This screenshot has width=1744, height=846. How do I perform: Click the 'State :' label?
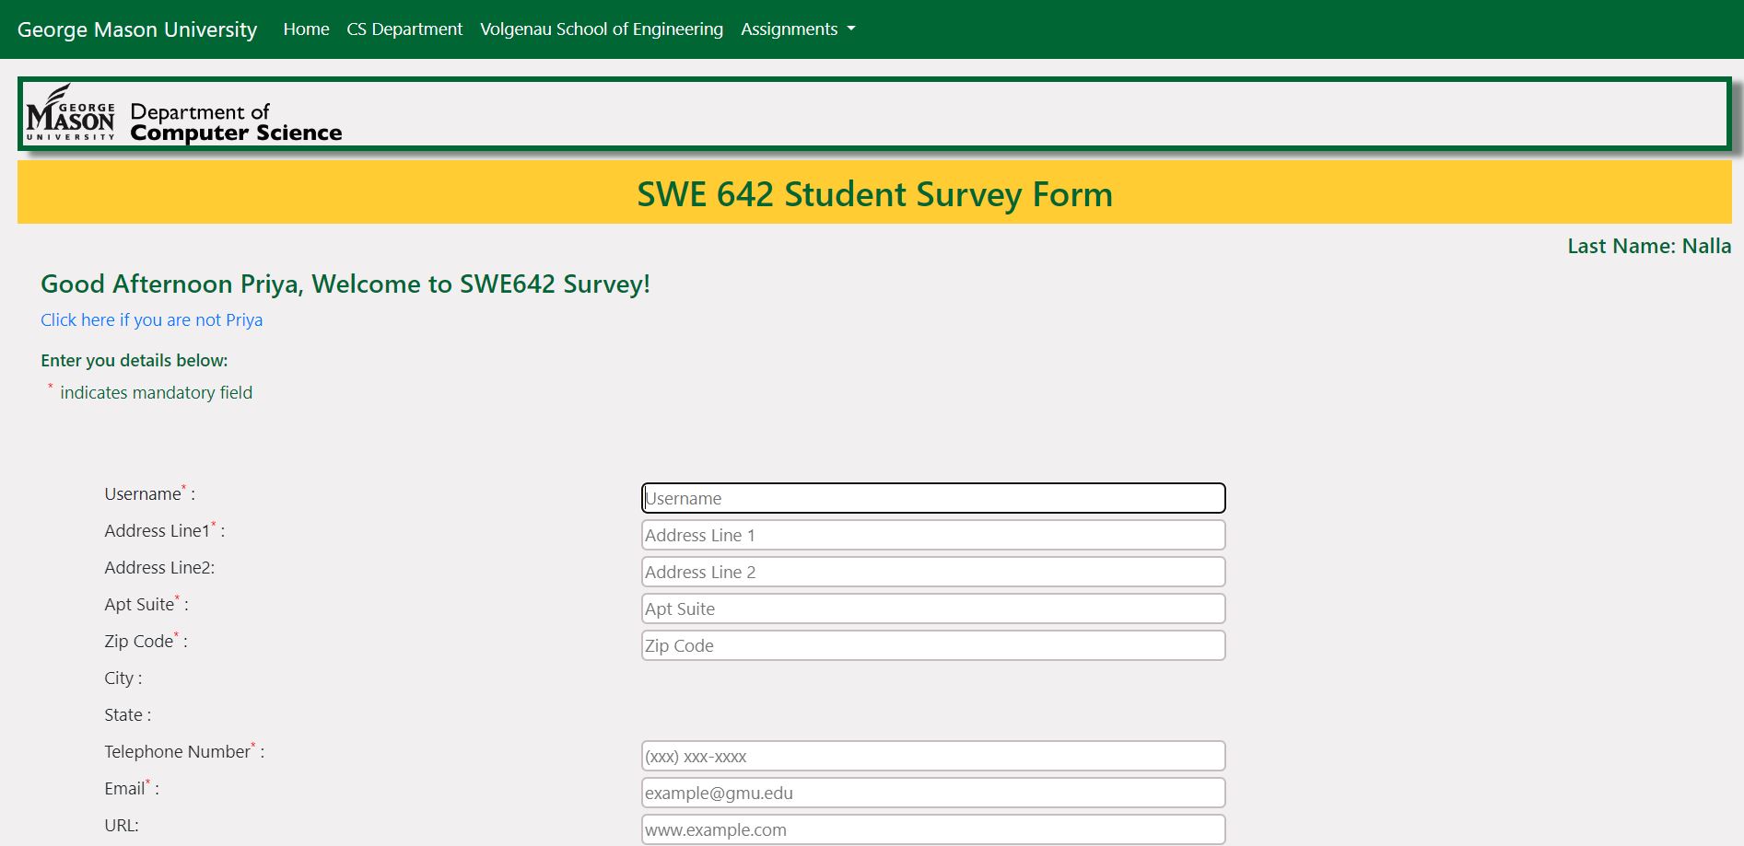[127, 714]
